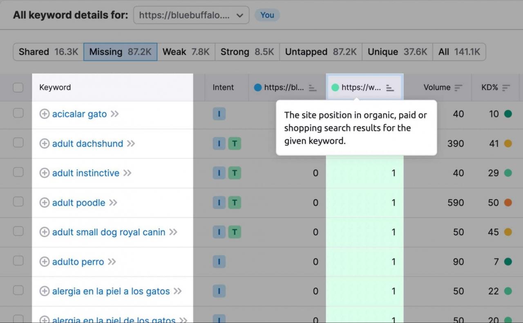
Task: Click the sort icon in Volume column
Action: (458, 88)
